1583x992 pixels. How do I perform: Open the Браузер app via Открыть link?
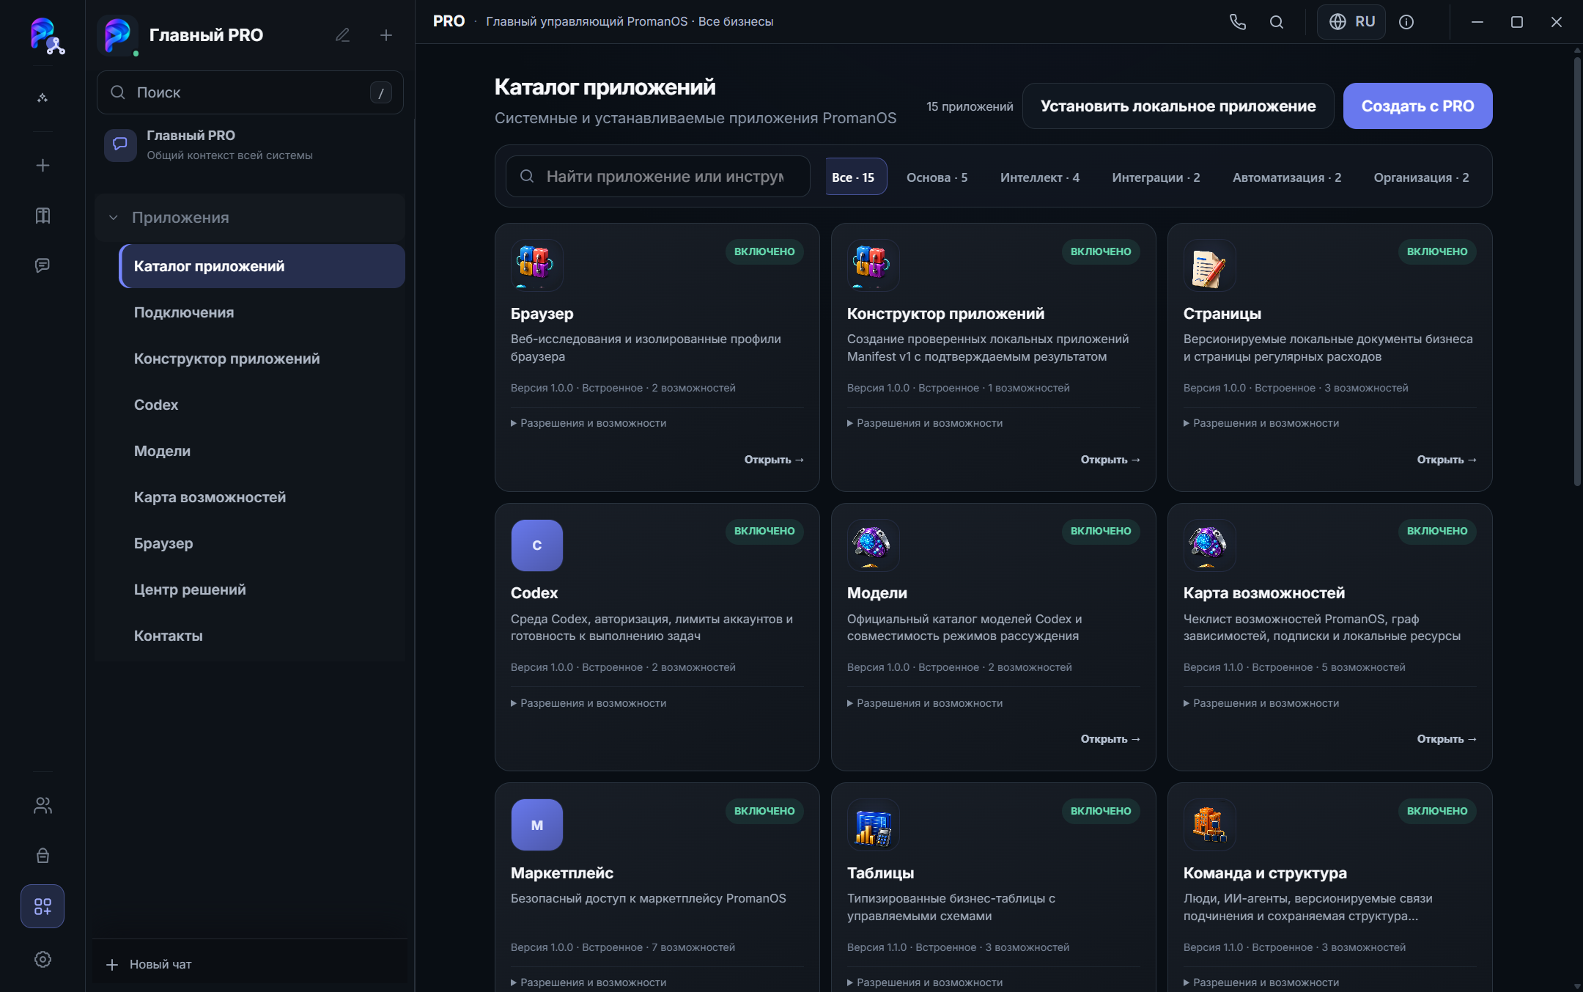(x=774, y=460)
